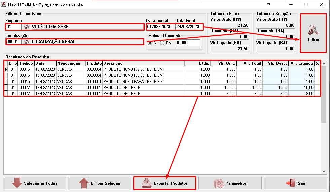
Task: Click the VOCÊ QUEM SABE company name field
Action: [x=87, y=27]
